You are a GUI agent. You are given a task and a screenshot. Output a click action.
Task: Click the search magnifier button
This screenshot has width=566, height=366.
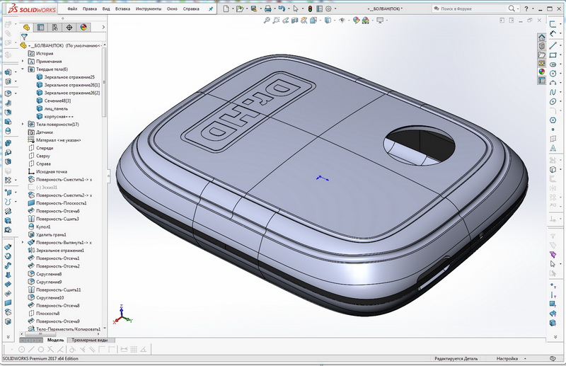click(x=512, y=8)
